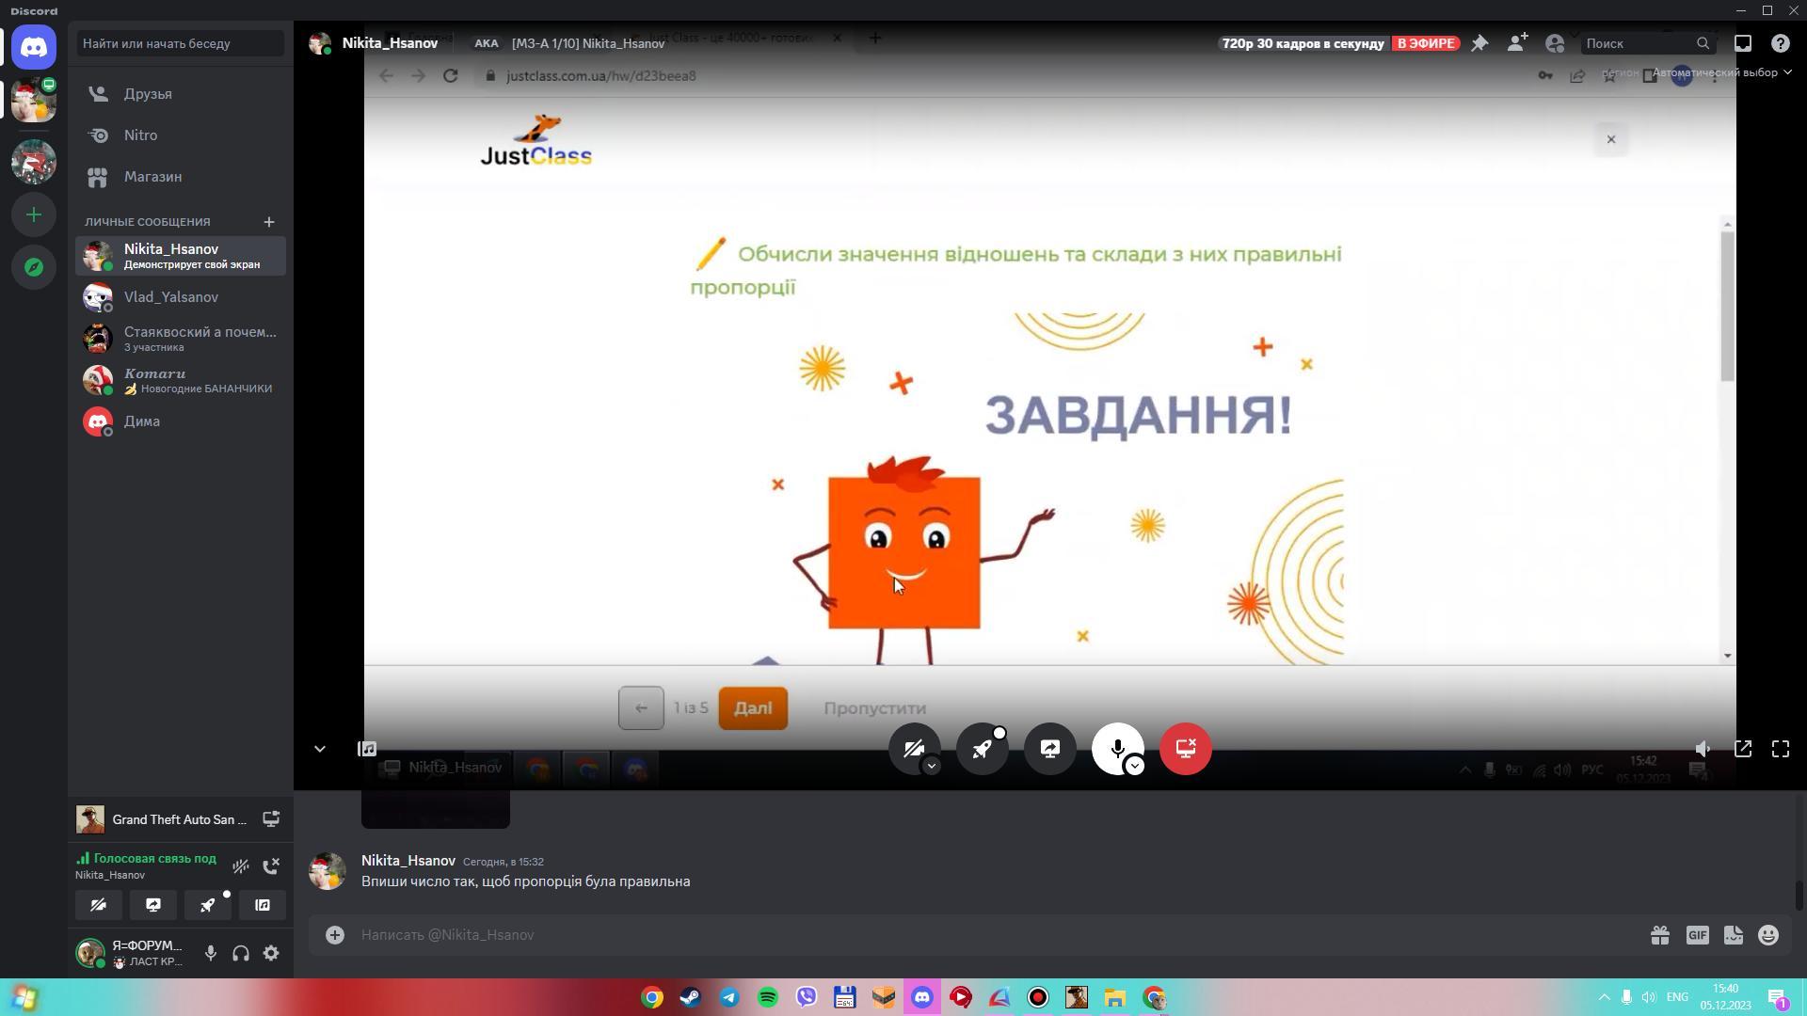
Task: Open the emoji picker
Action: click(x=1768, y=935)
